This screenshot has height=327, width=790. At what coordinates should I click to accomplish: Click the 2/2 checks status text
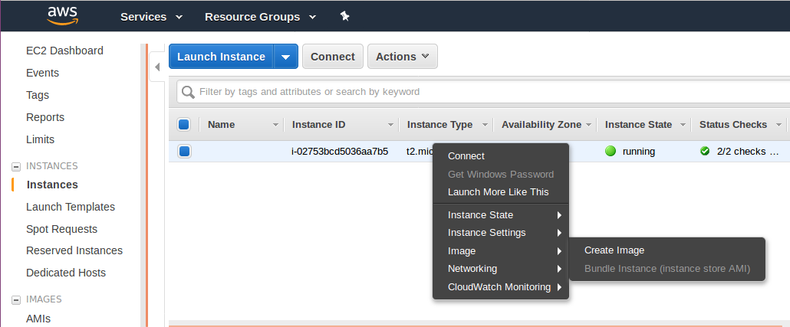tap(748, 151)
